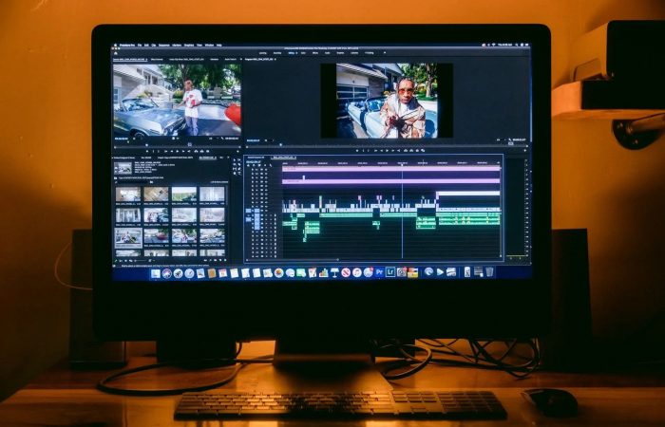Image resolution: width=665 pixels, height=427 pixels.
Task: Click Mark In in Source monitor
Action: 153,151
